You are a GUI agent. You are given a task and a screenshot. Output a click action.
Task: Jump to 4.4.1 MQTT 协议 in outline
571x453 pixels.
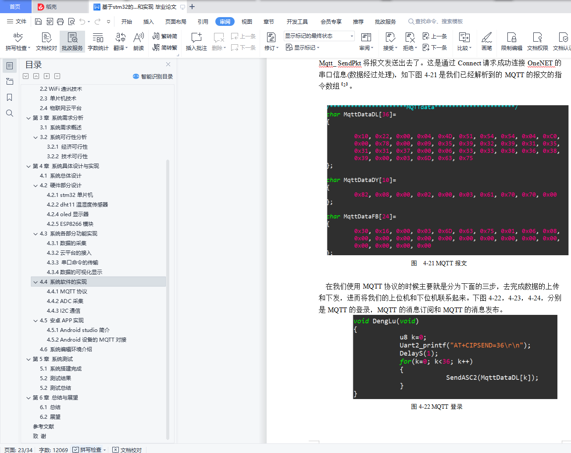67,292
